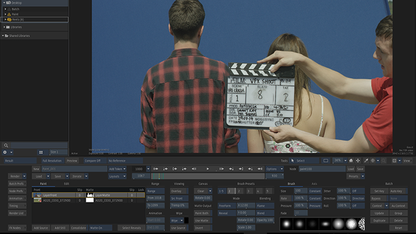This screenshot has width=416, height=234.
Task: Expand the Reels (8) tree item
Action: pos(6,20)
